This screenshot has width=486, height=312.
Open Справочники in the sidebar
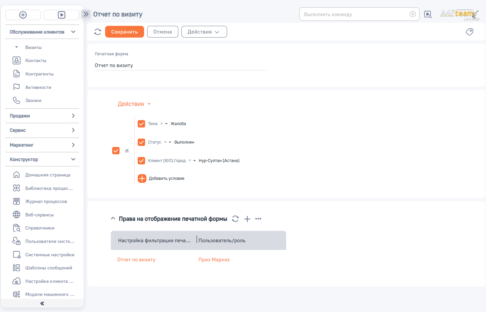click(x=40, y=228)
